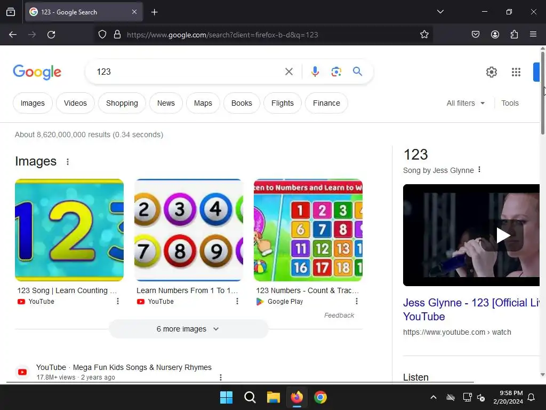The image size is (546, 410).
Task: Open the notifications bell
Action: coord(532,397)
